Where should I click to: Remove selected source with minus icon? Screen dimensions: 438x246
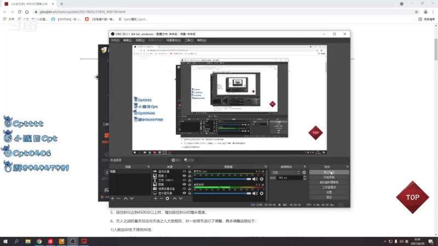pos(162,198)
